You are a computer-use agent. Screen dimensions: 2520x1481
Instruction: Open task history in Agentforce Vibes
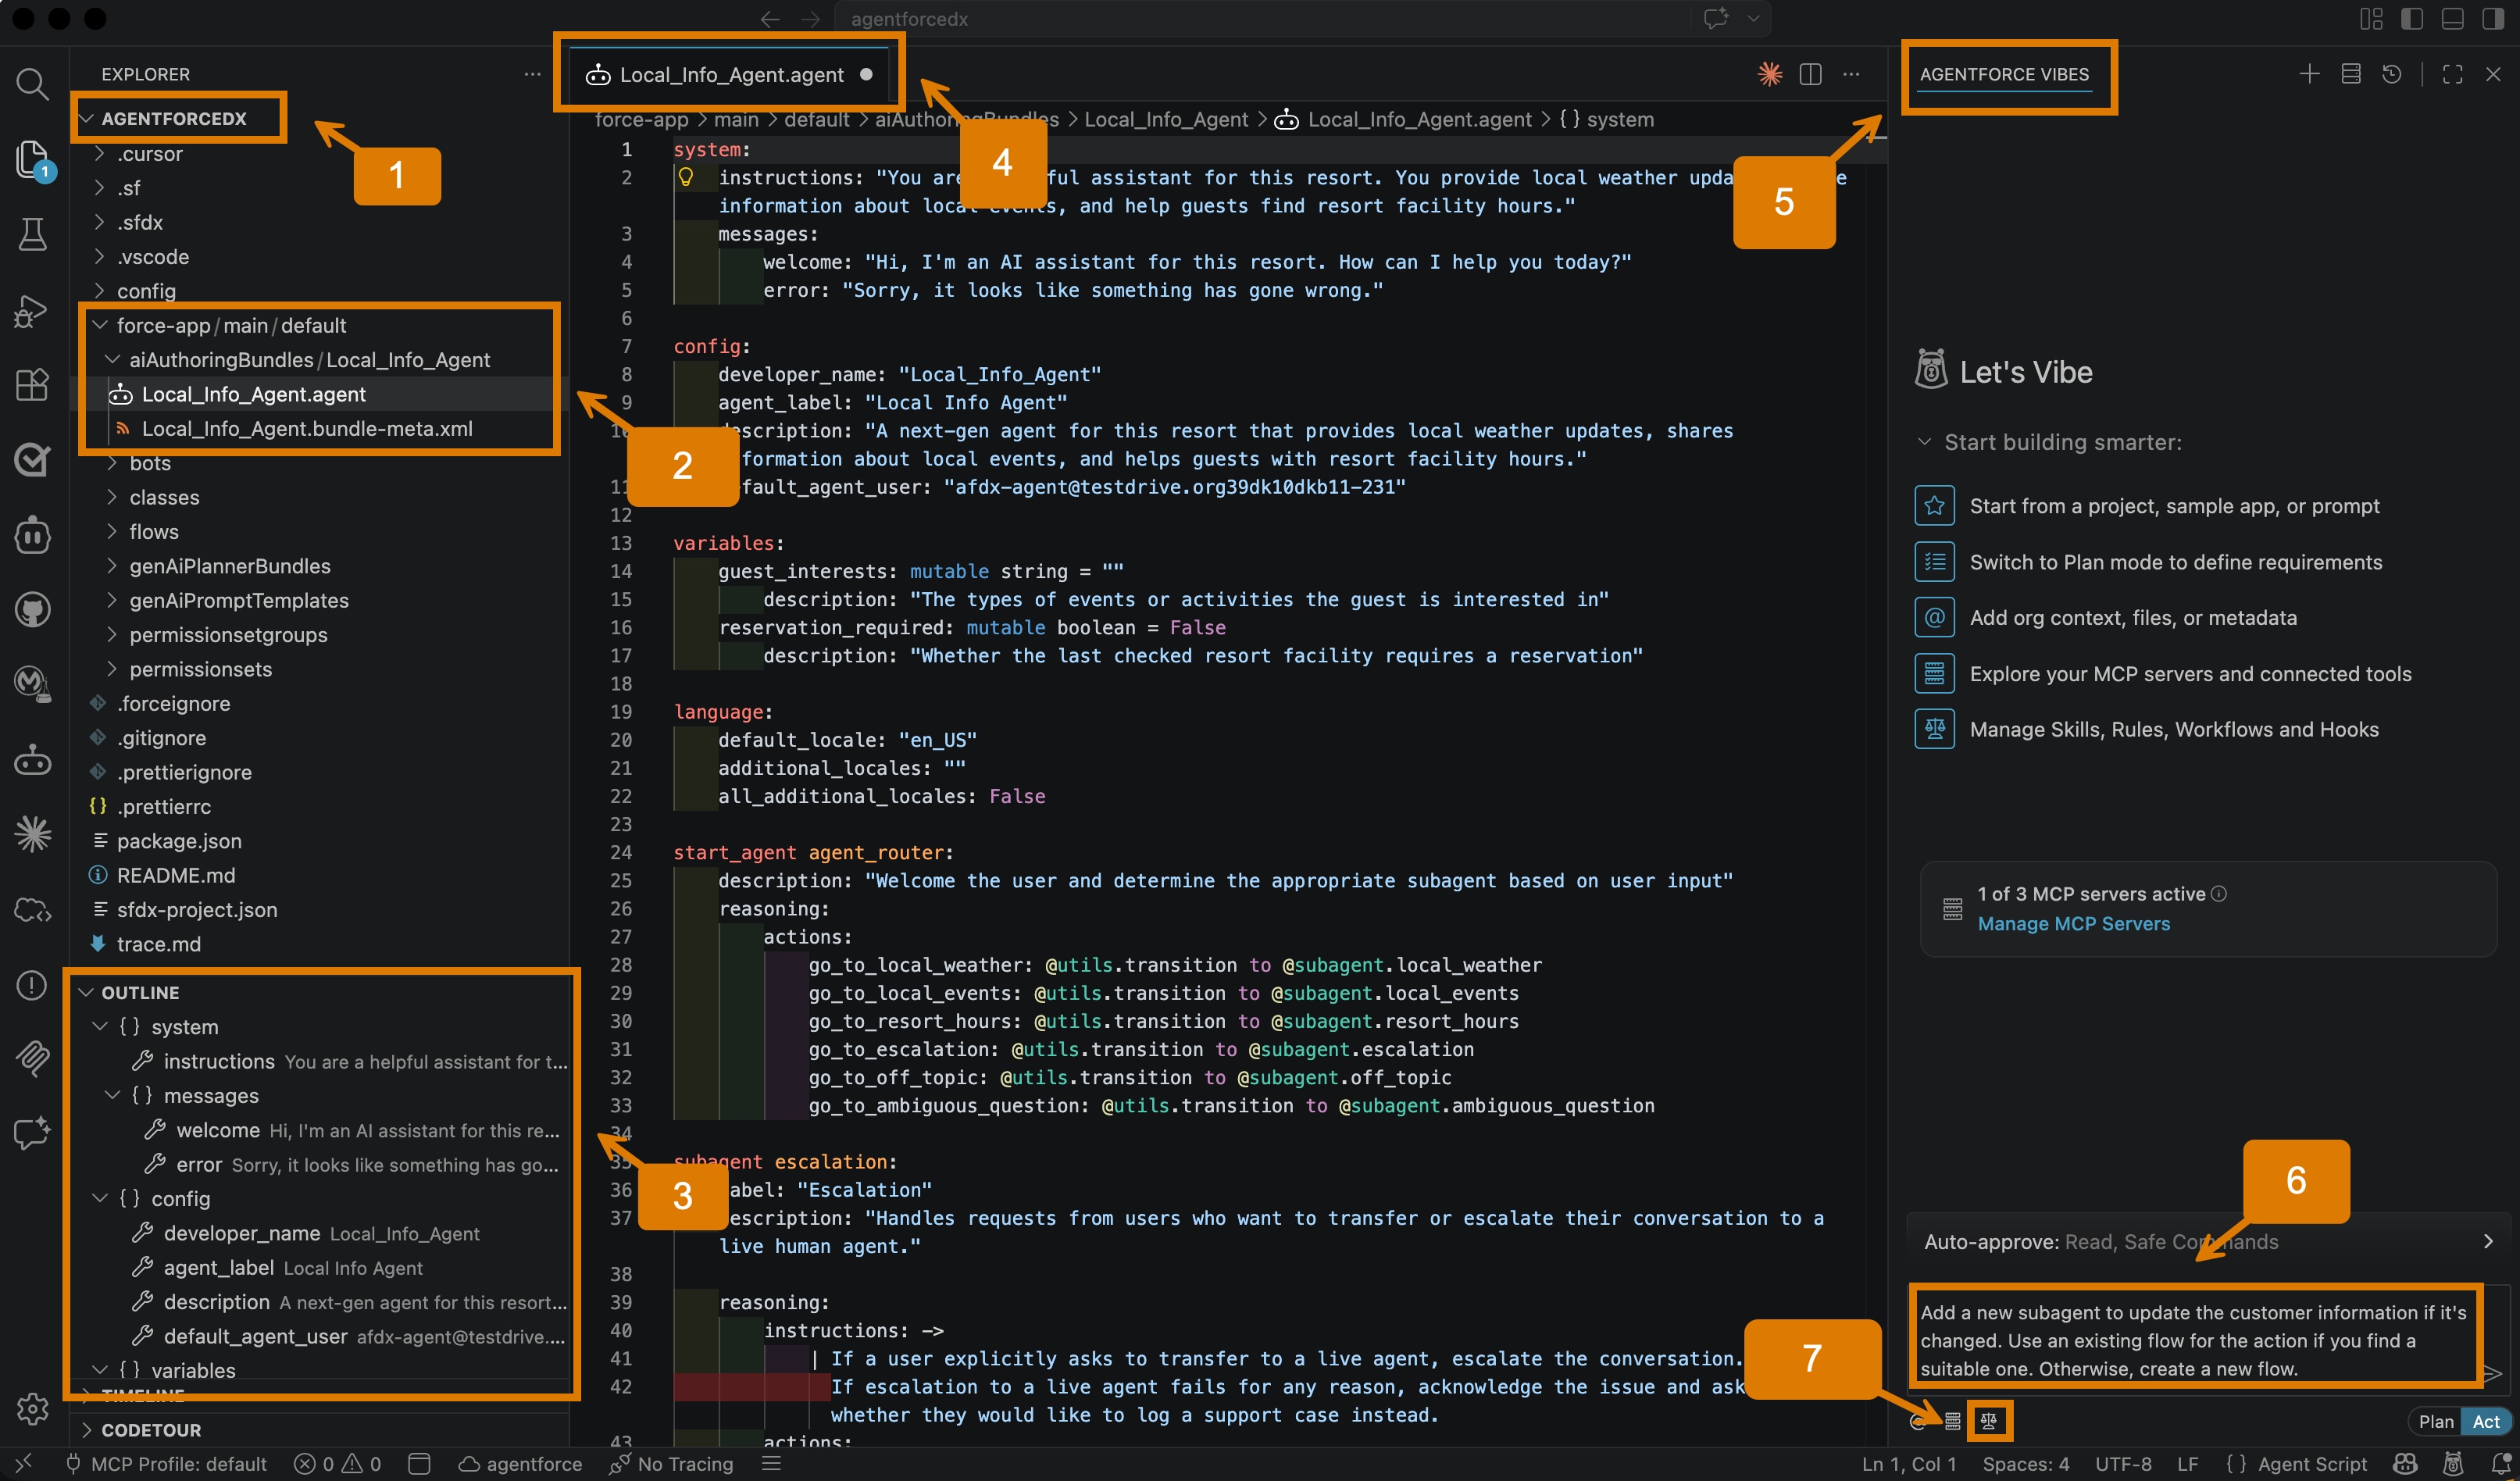[x=2391, y=74]
